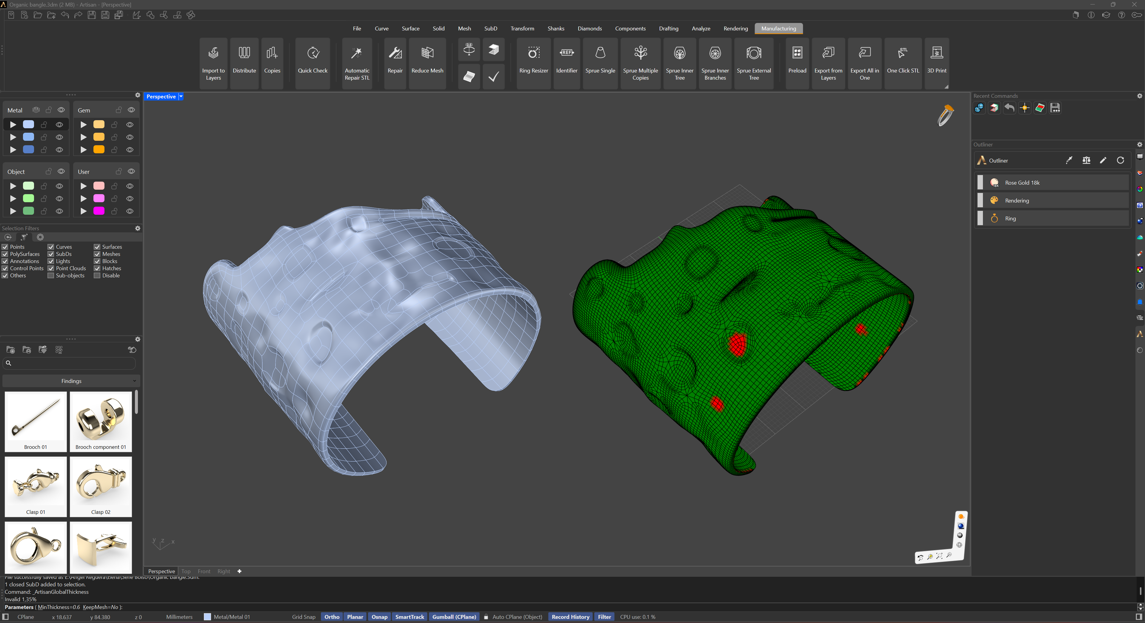Screen dimensions: 1145x623
Task: Switch to the Diamonds ribbon tab
Action: click(590, 28)
